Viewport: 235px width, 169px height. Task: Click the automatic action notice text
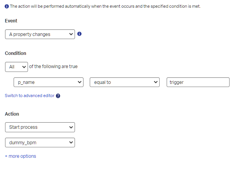[105, 6]
